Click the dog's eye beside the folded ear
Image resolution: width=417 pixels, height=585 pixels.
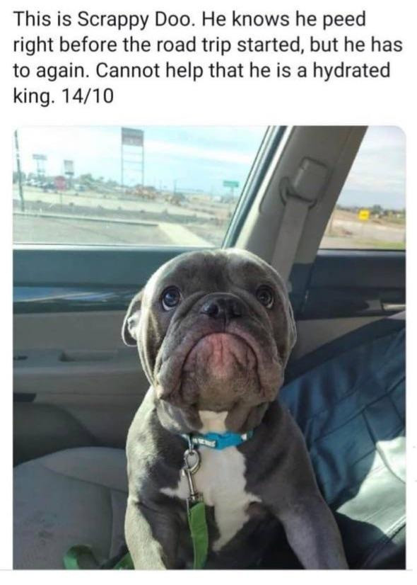pos(171,297)
